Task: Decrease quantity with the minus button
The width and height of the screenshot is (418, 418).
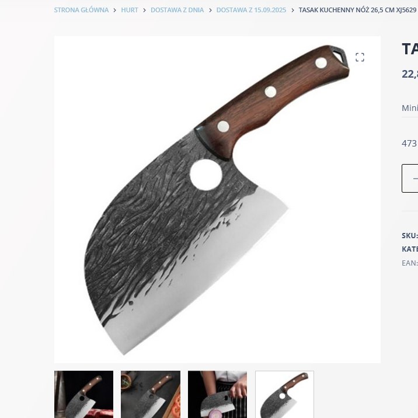Action: click(x=414, y=178)
